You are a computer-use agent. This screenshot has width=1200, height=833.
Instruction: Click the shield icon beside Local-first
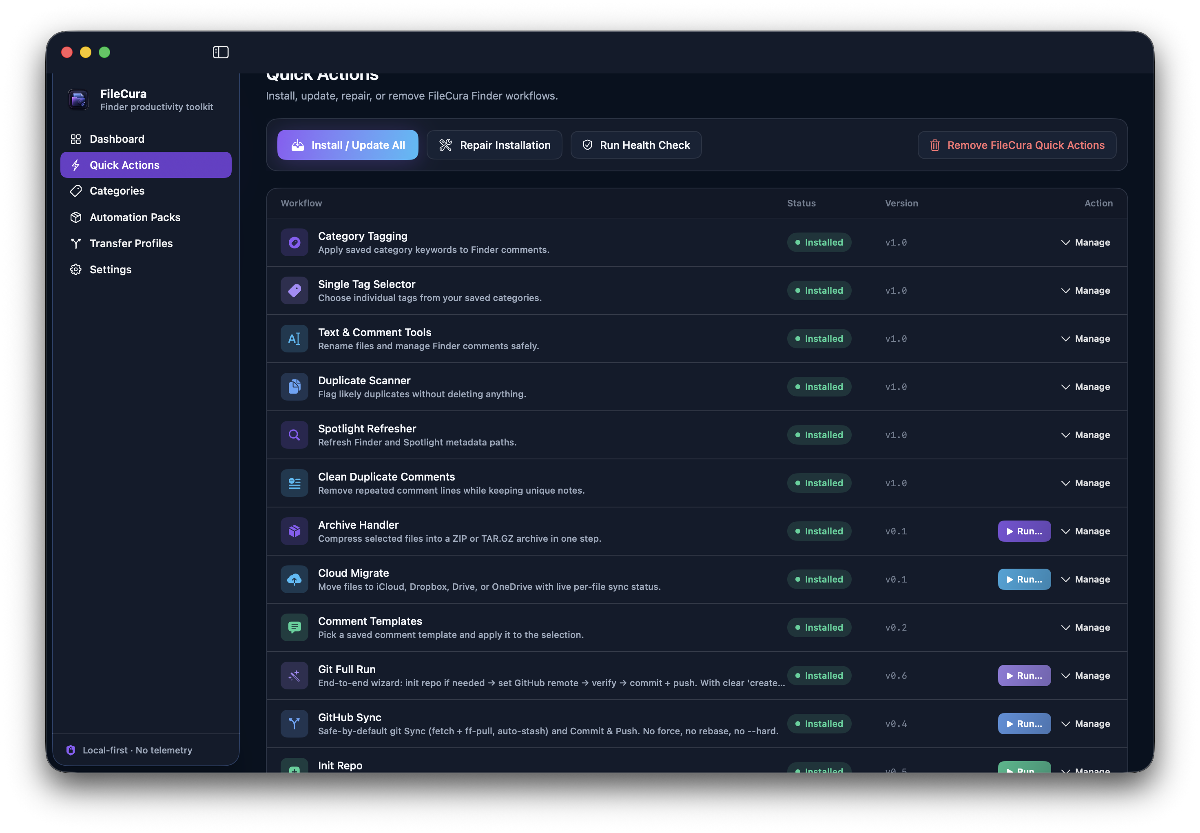(71, 751)
